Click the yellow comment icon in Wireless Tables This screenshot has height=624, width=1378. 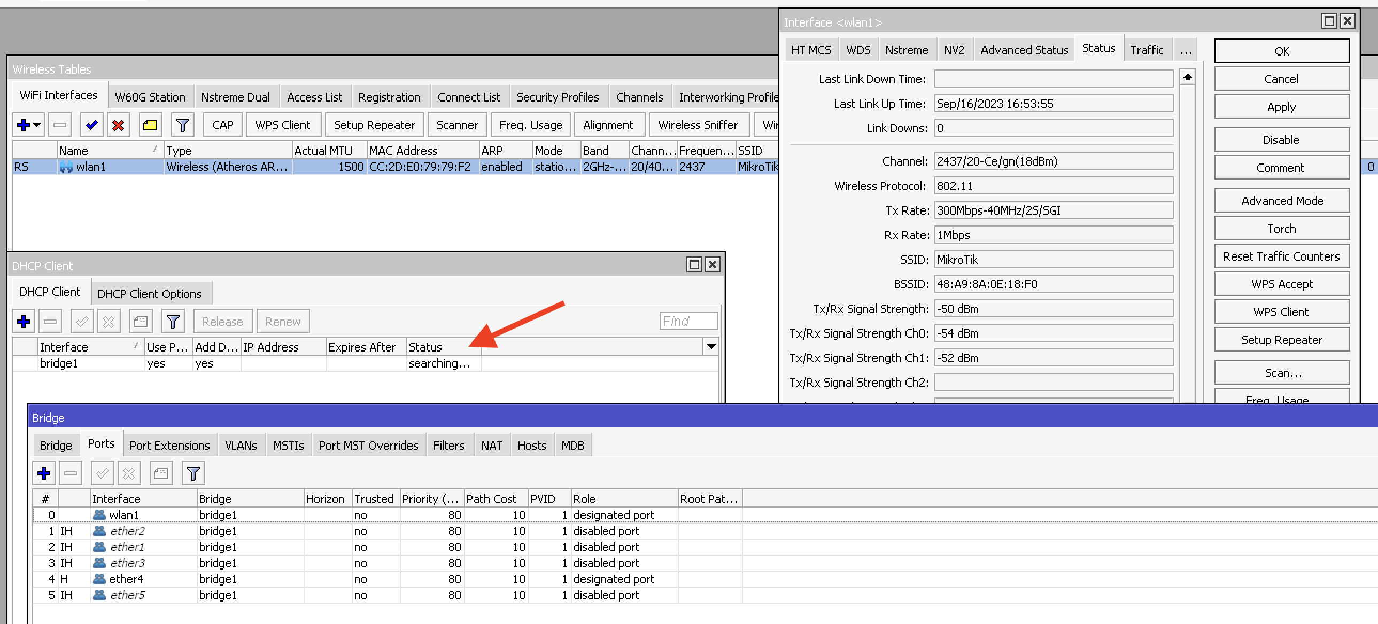(x=150, y=125)
